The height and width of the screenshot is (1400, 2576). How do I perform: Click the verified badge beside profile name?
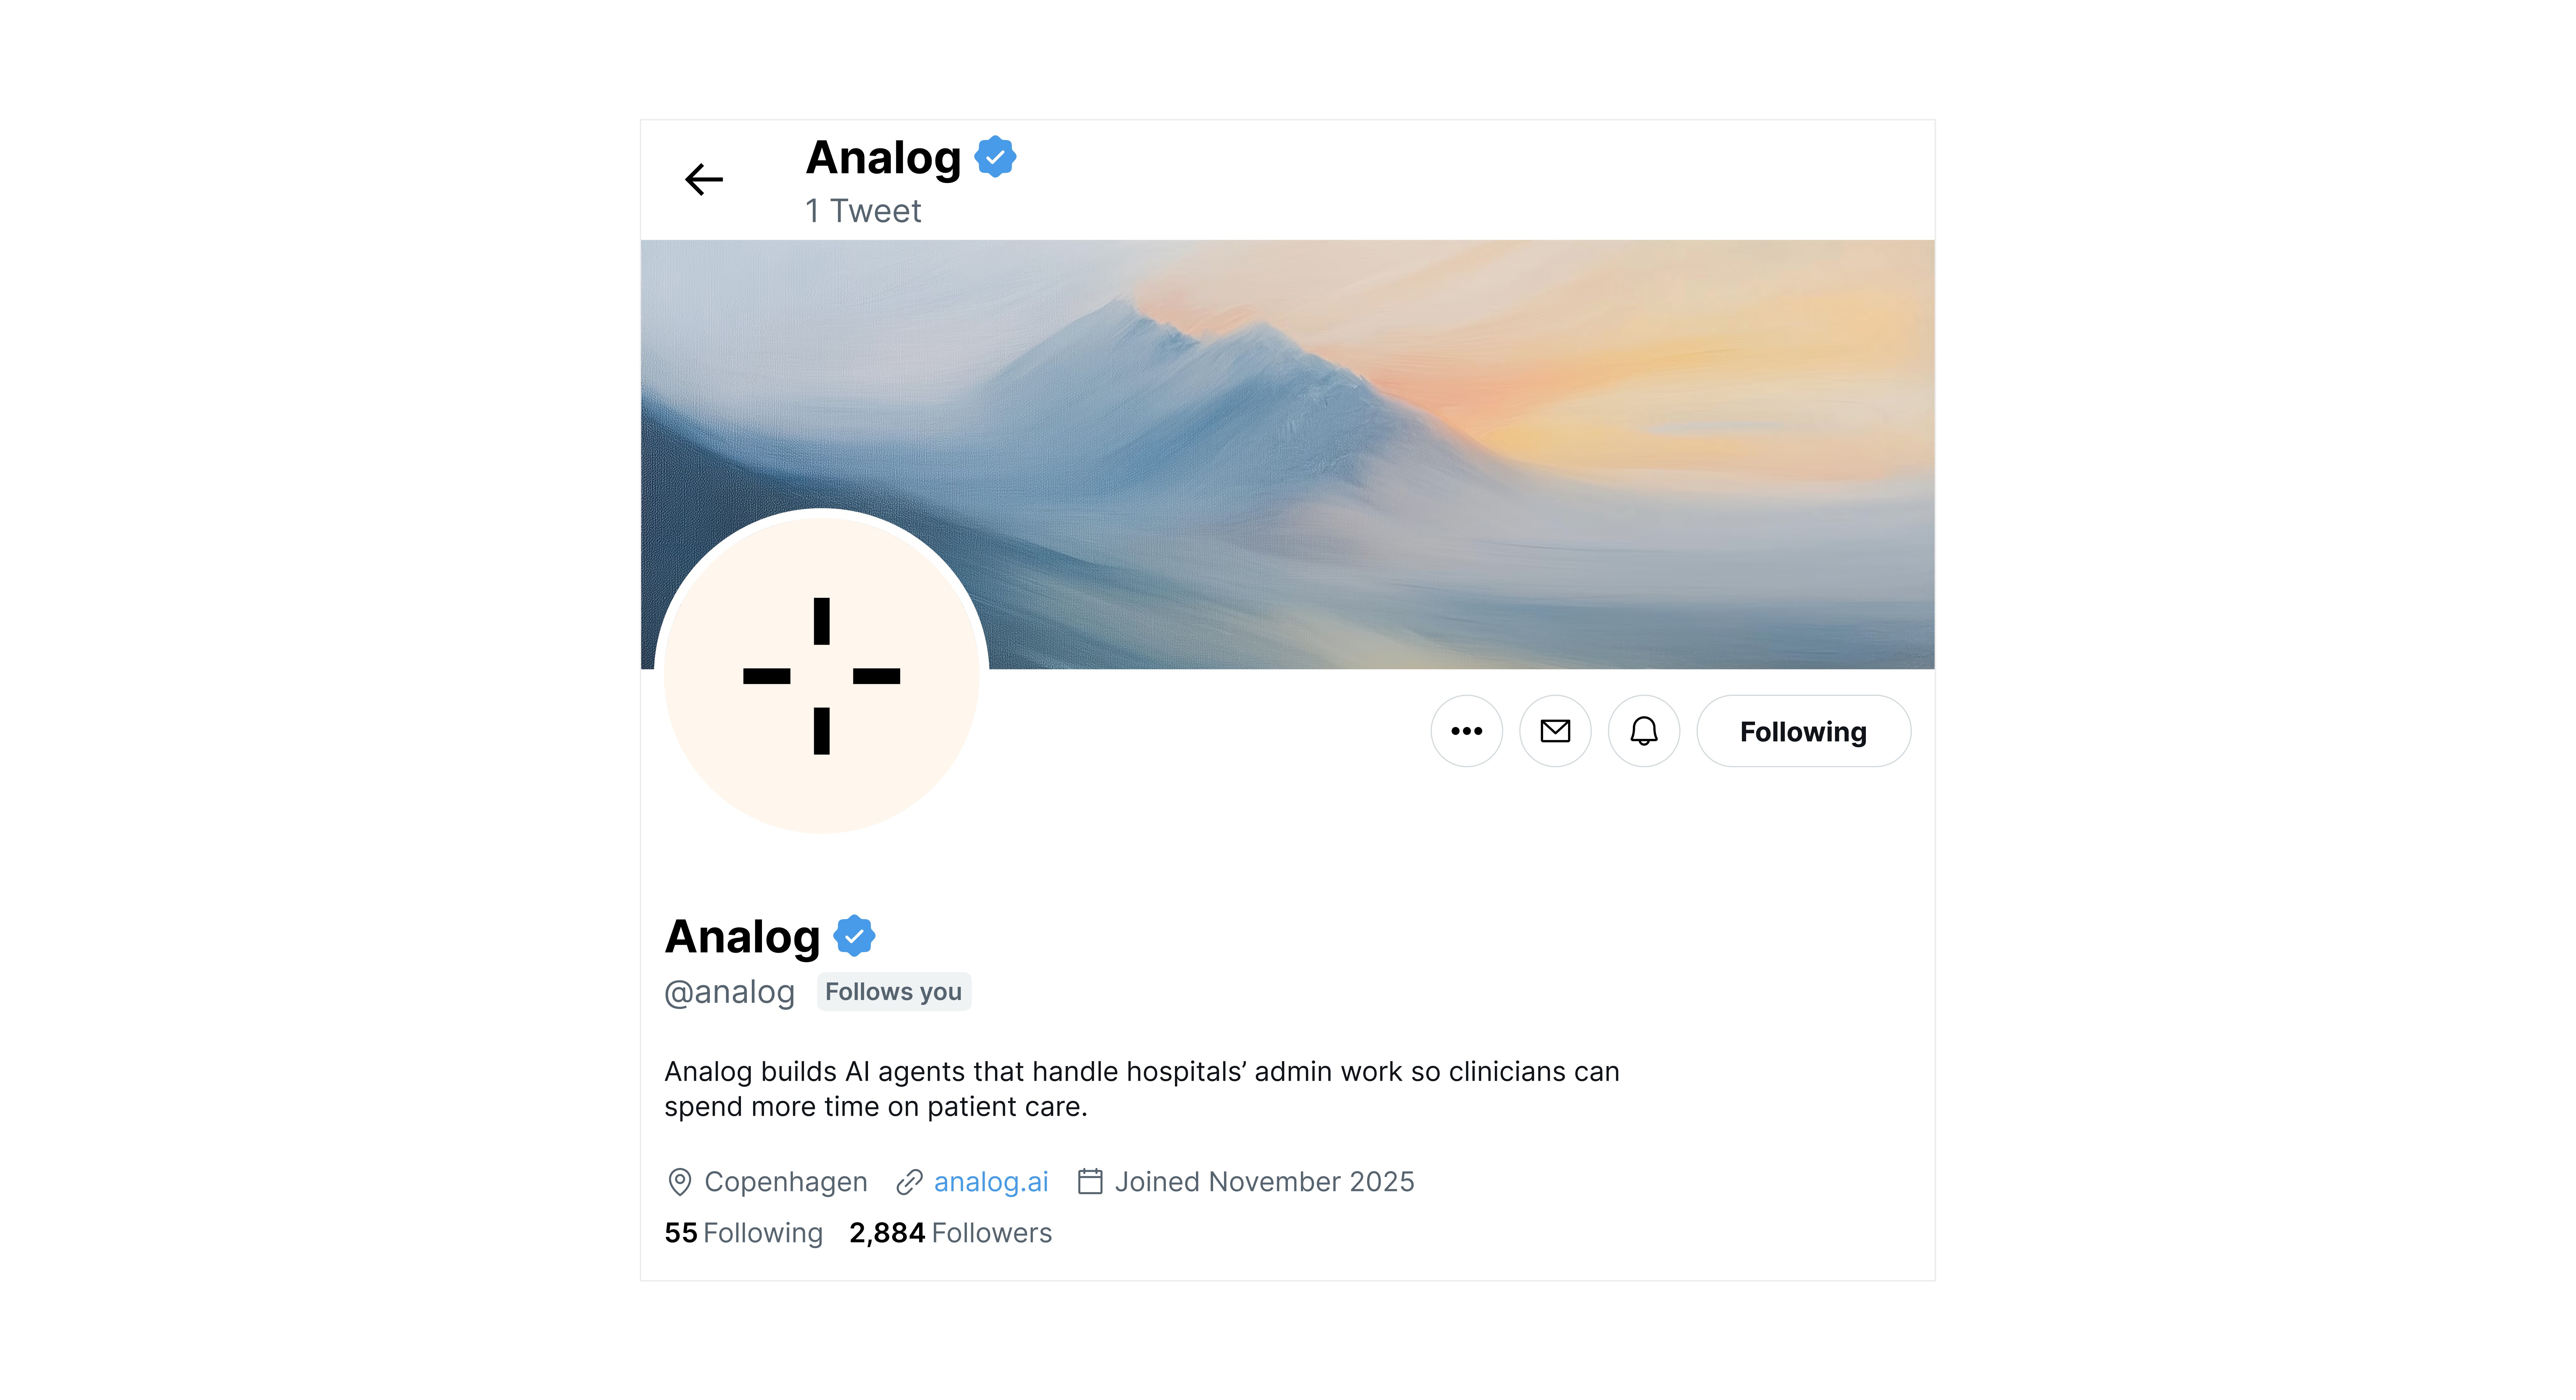tap(854, 936)
